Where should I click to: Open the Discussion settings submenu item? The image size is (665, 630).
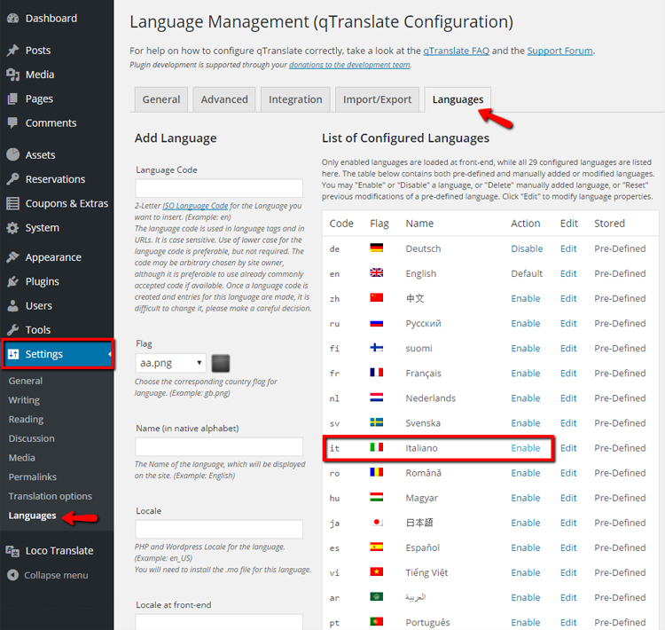[31, 438]
